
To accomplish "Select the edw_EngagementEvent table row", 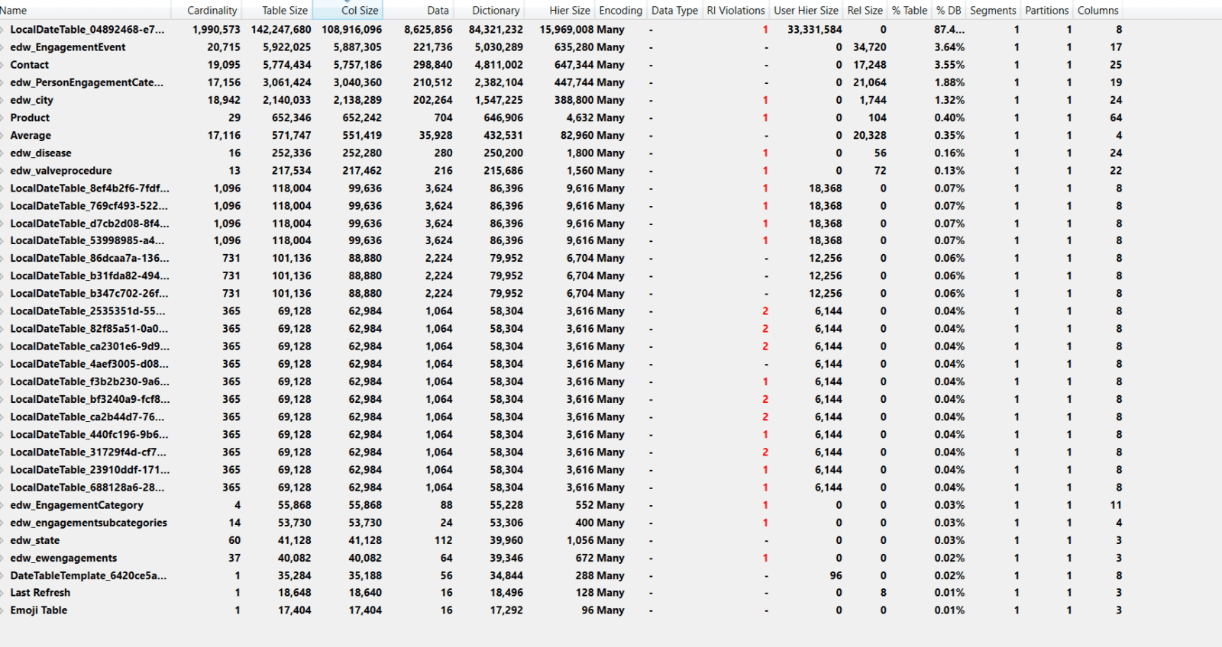I will pyautogui.click(x=561, y=47).
